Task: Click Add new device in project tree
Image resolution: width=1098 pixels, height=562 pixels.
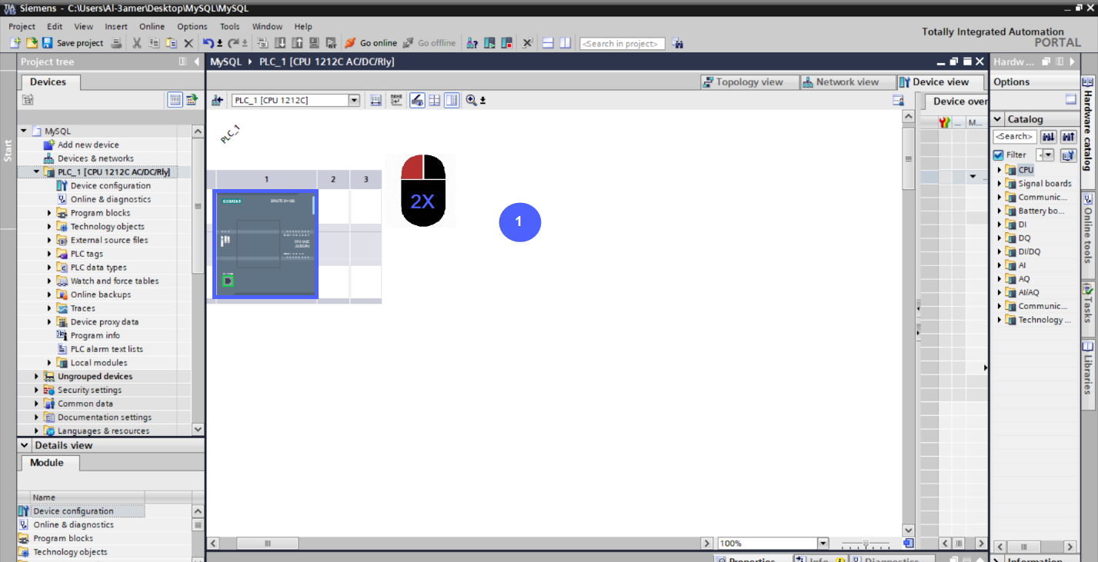Action: click(x=88, y=145)
